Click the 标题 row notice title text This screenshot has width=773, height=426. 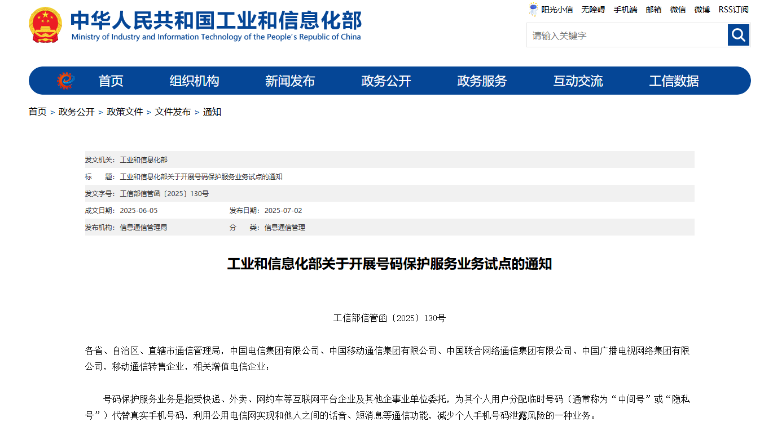pos(201,177)
